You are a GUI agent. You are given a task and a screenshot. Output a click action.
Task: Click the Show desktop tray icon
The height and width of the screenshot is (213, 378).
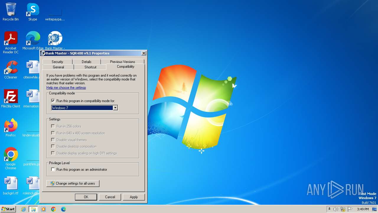pyautogui.click(x=374, y=209)
